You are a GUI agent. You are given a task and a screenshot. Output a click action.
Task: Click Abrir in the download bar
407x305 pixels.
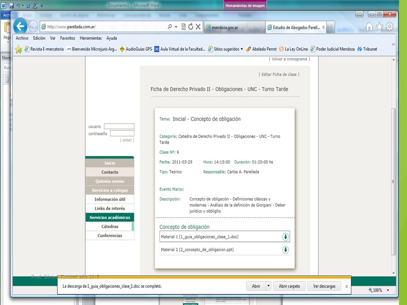[x=256, y=286]
